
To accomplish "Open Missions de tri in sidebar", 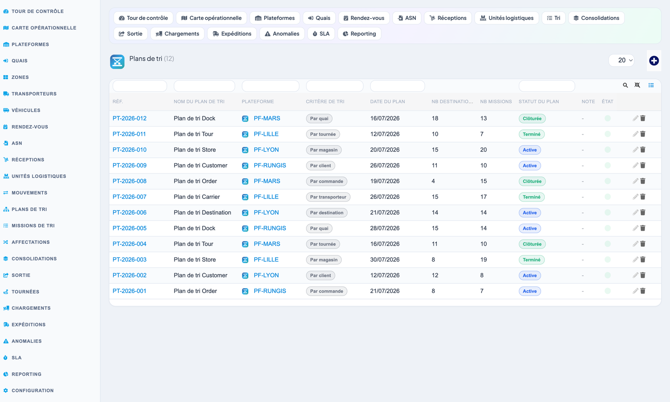I will point(33,226).
